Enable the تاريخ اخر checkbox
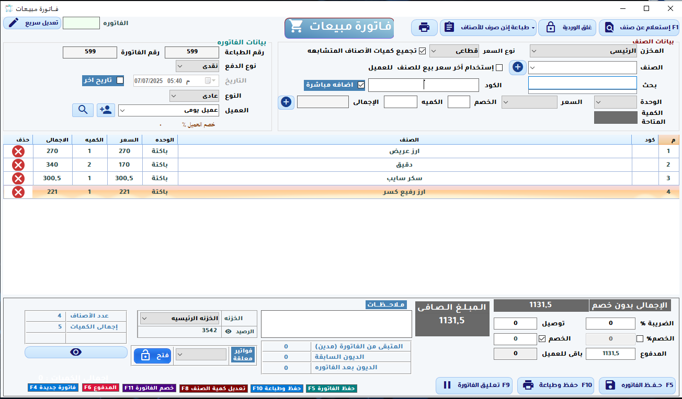Image resolution: width=682 pixels, height=399 pixels. click(120, 80)
